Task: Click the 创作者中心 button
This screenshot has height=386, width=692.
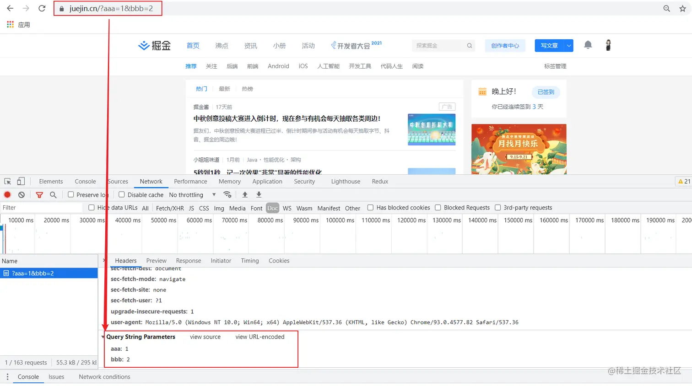Action: pyautogui.click(x=505, y=45)
